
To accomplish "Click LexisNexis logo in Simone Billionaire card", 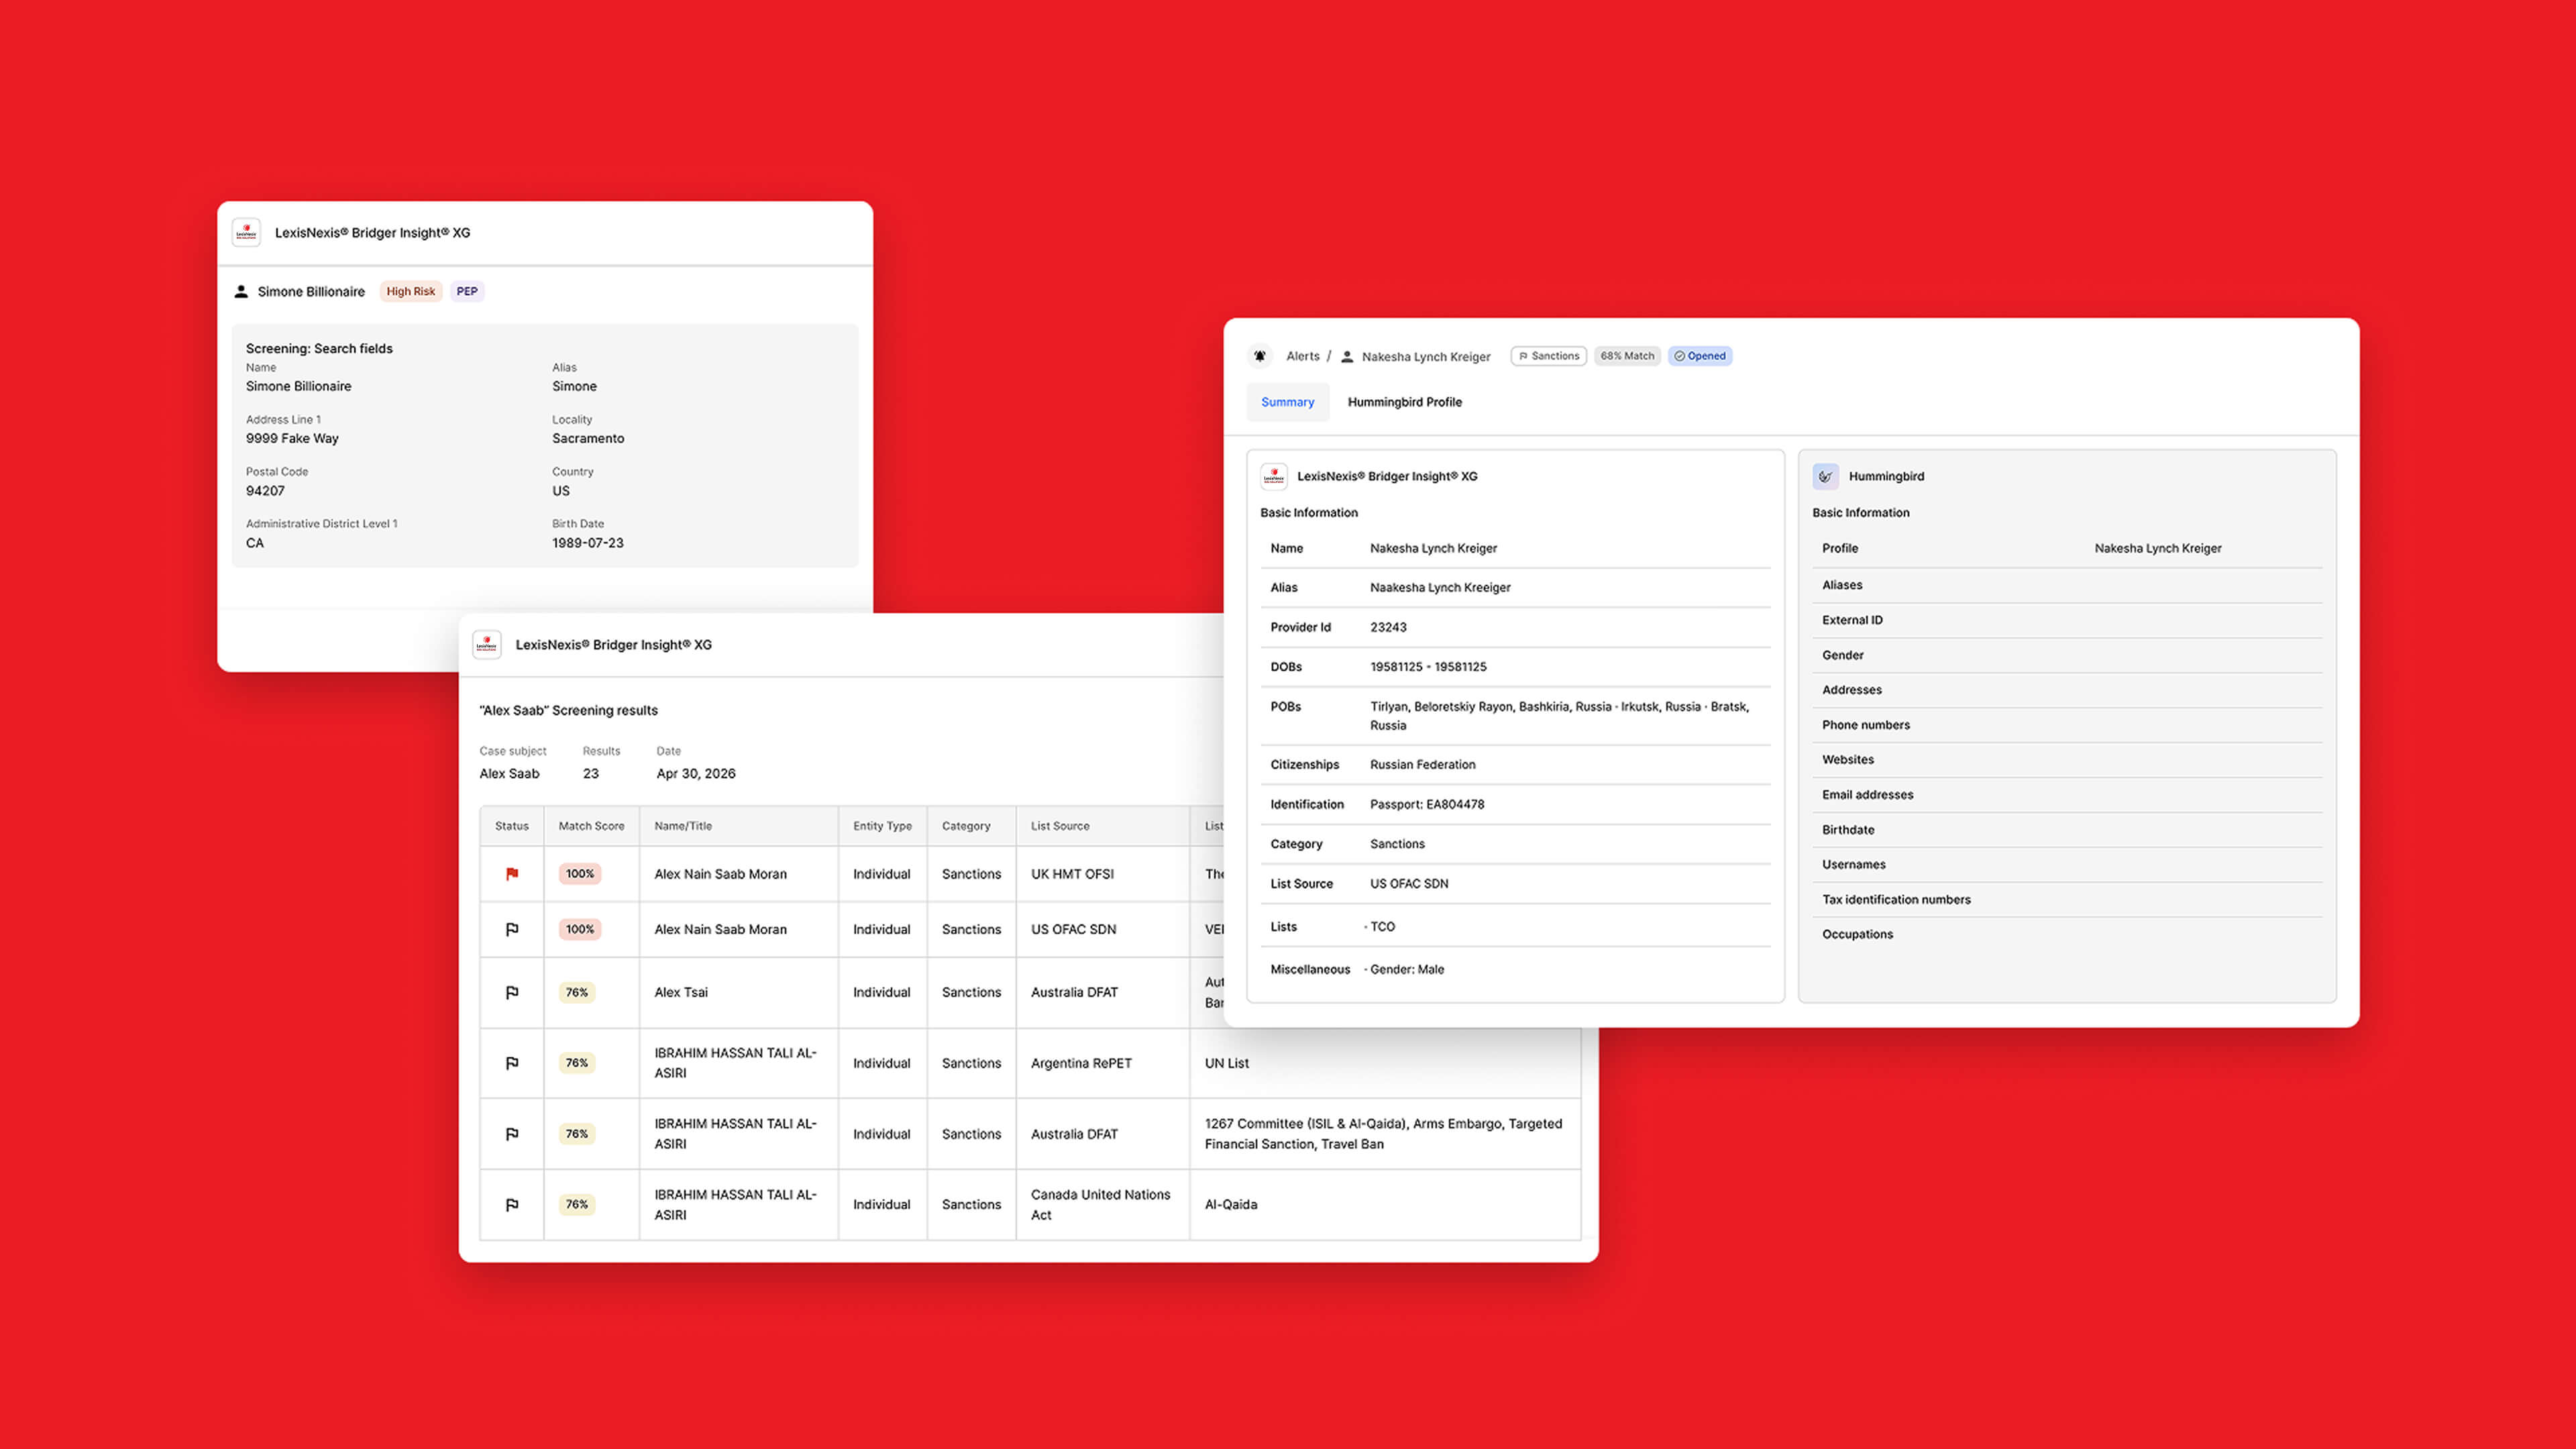I will pyautogui.click(x=246, y=233).
